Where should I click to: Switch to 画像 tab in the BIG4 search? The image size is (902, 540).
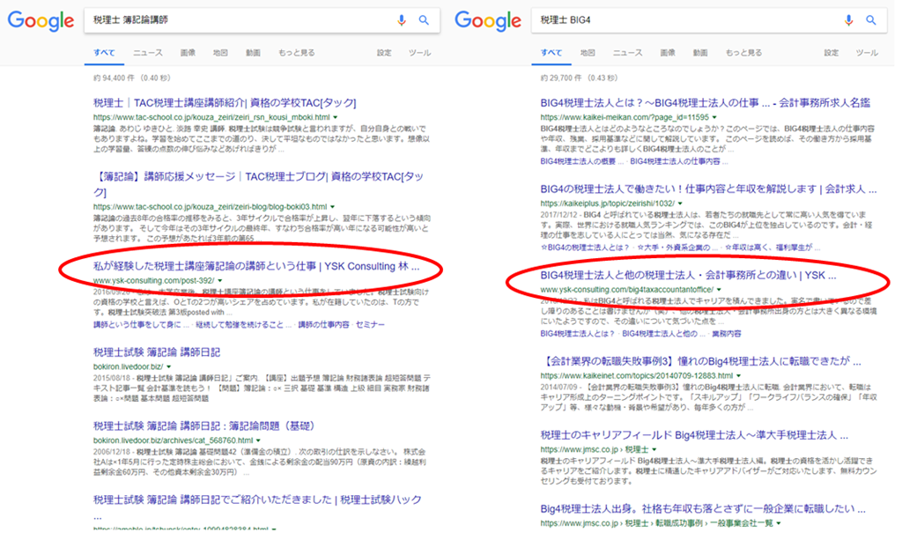pyautogui.click(x=668, y=53)
